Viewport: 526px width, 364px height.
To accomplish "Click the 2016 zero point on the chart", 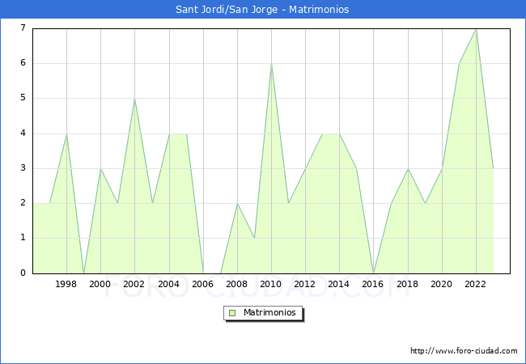I will 373,273.
